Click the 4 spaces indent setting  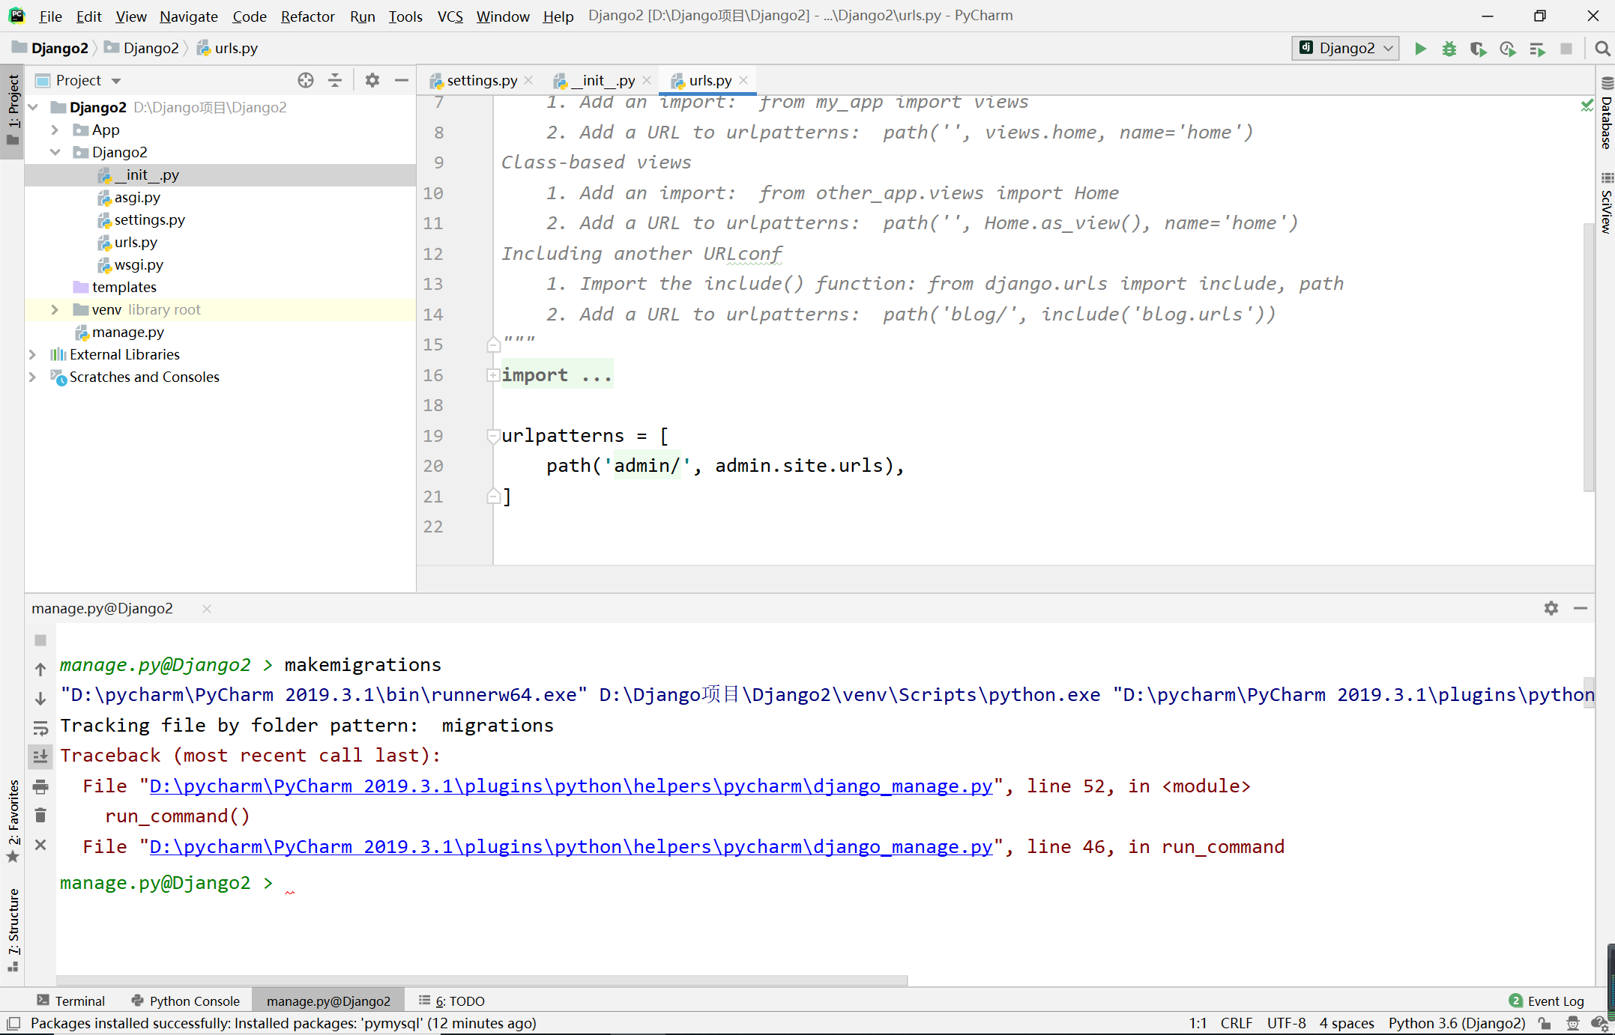1347,1023
